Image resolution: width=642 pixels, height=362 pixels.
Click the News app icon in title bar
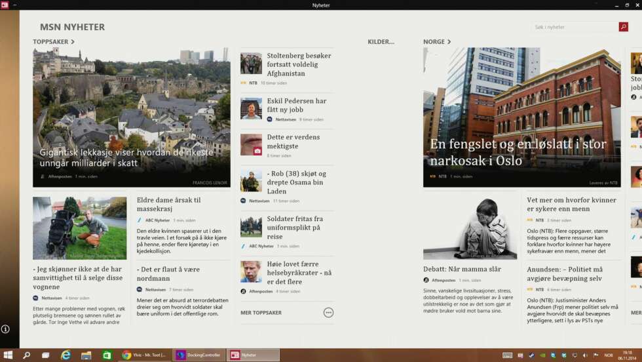tap(5, 5)
